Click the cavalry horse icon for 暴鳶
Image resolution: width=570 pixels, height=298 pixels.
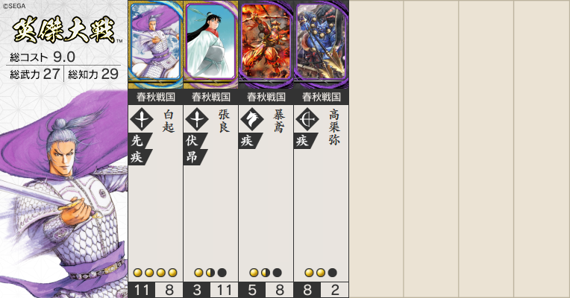point(252,119)
